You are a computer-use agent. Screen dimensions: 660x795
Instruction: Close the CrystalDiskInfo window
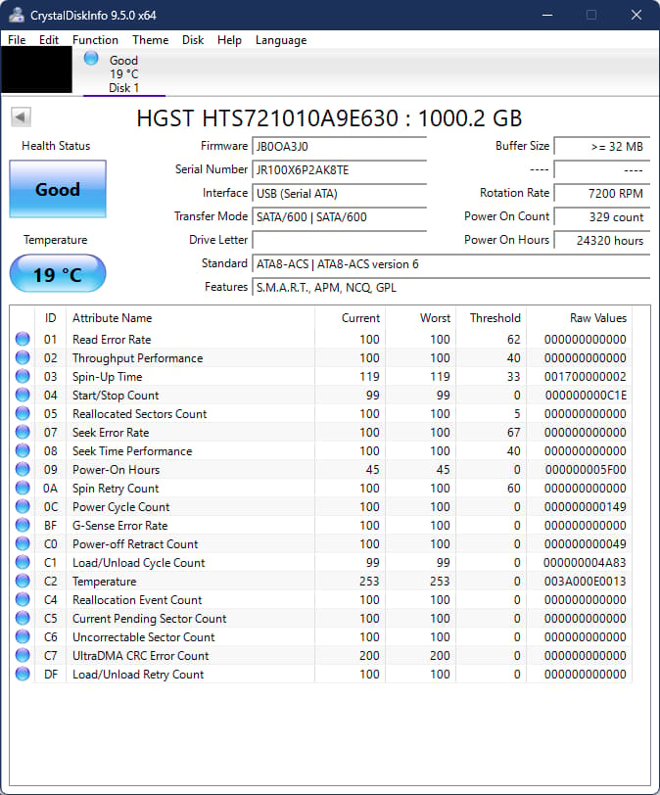click(636, 15)
